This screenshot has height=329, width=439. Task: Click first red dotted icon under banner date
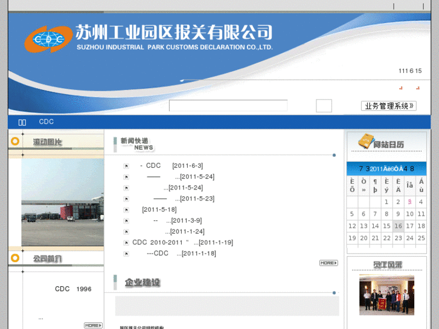(x=401, y=88)
